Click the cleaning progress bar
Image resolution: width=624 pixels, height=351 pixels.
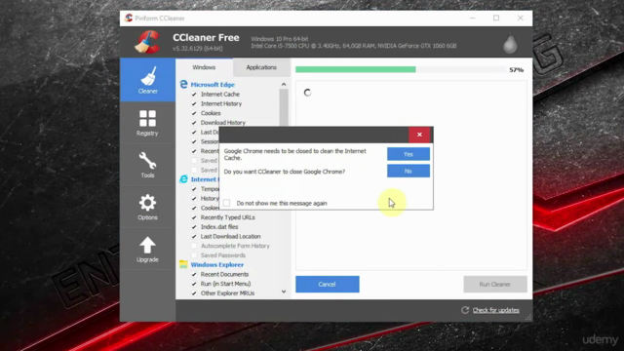(x=401, y=69)
